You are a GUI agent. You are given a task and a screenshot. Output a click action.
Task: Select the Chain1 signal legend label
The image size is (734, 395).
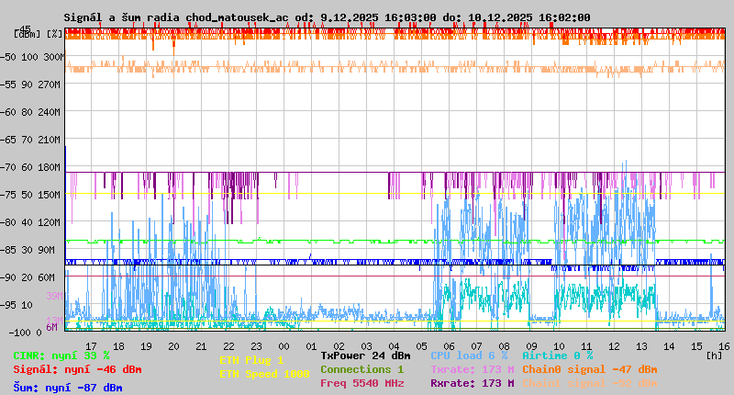[x=589, y=383]
